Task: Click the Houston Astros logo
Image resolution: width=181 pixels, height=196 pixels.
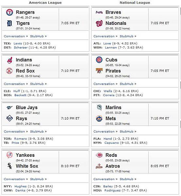Action: click(x=99, y=166)
